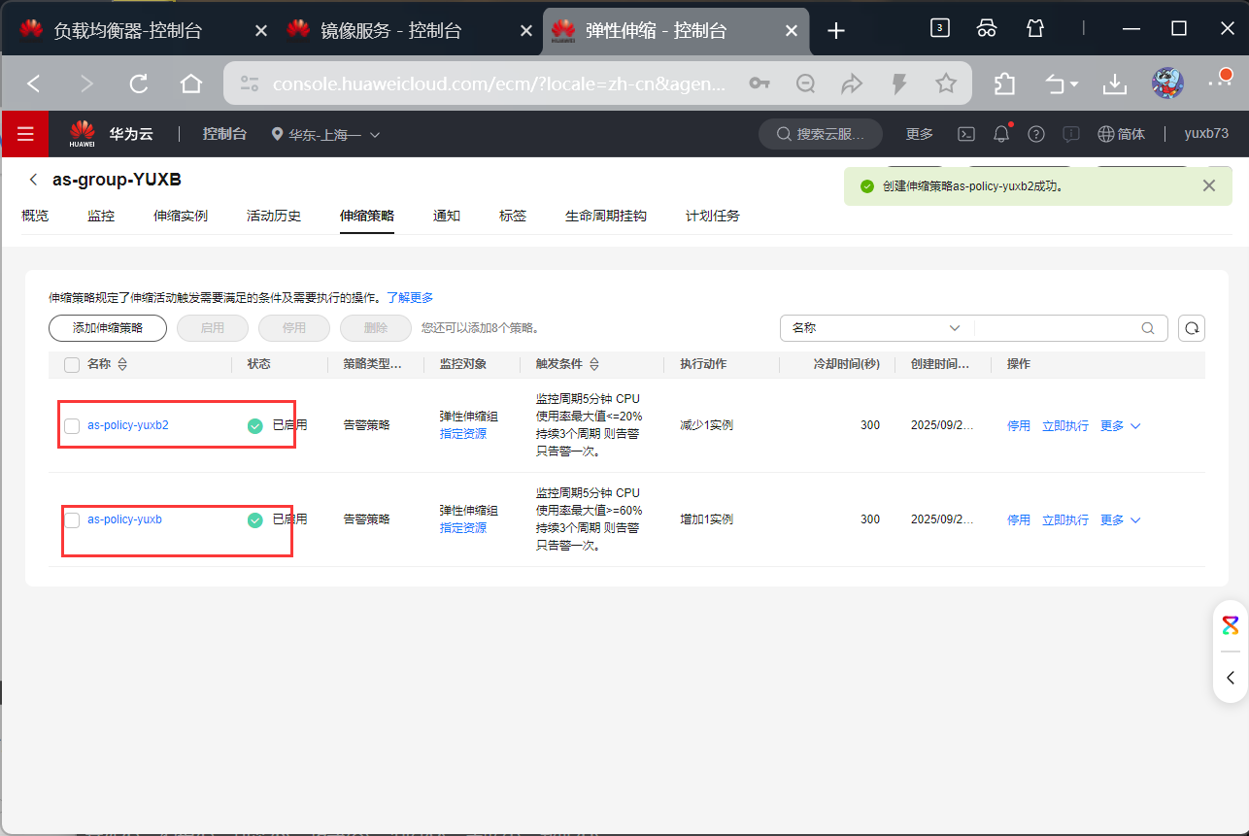The image size is (1249, 836).
Task: Click the 搜索云服务 search field
Action: [821, 134]
